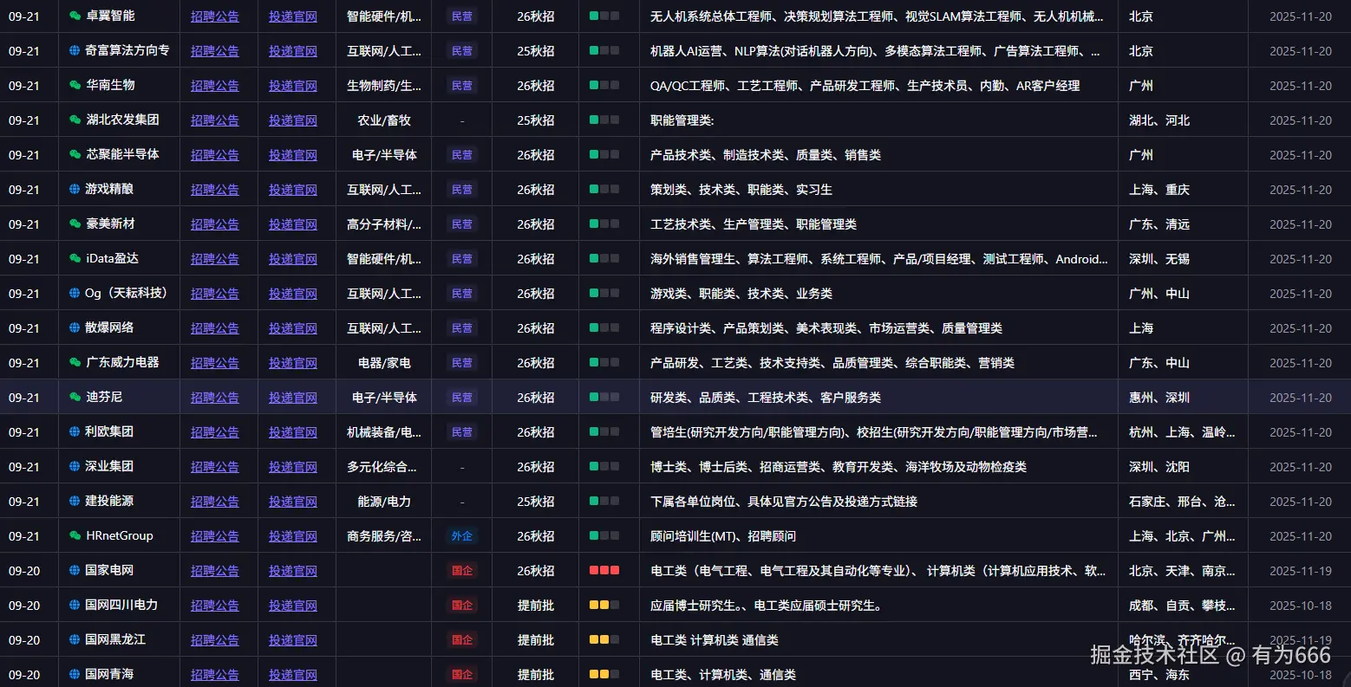
Task: Click the WeChat icon beside 芯聚能半导体
Action: (x=75, y=154)
